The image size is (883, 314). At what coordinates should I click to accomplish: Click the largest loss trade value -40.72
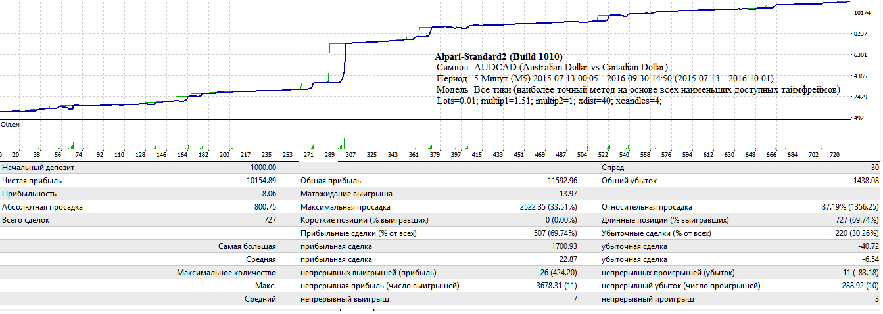867,246
